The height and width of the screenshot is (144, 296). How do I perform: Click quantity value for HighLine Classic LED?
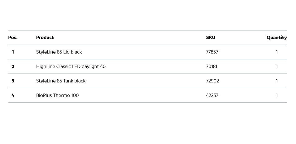(x=276, y=66)
